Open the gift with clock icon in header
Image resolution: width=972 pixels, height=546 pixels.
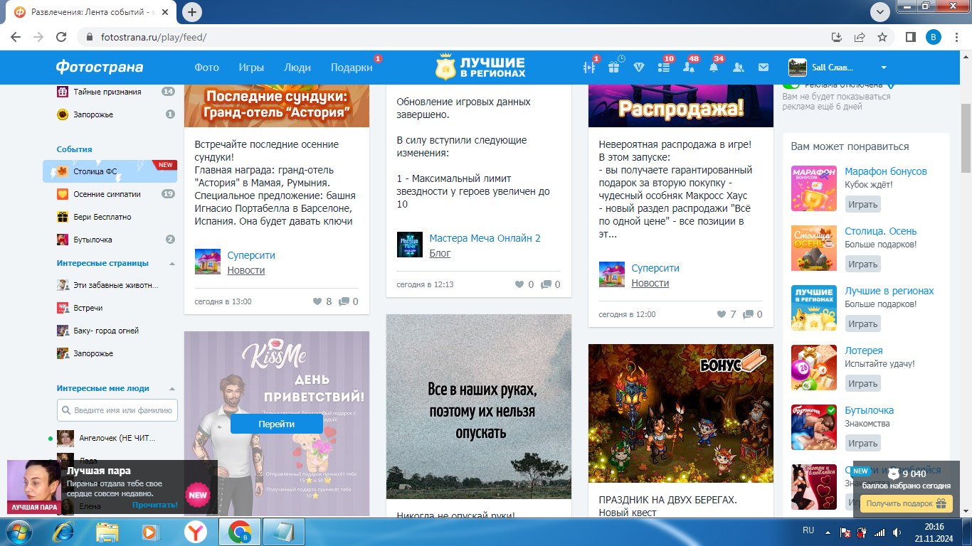(x=614, y=67)
